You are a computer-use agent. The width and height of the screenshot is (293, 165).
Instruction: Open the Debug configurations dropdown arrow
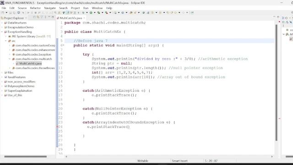pos(87,13)
